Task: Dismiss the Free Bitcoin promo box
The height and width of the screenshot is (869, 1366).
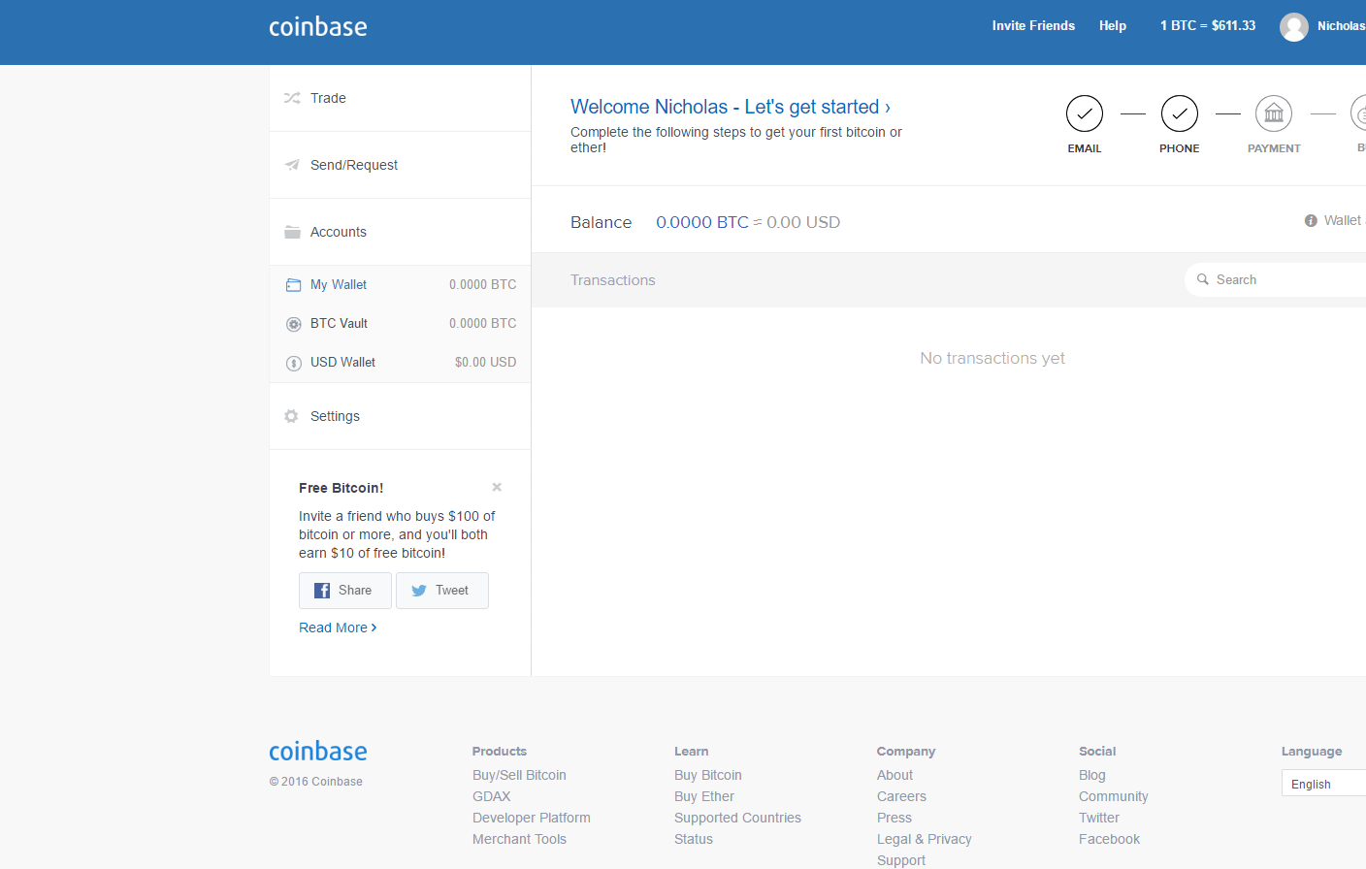Action: coord(497,487)
